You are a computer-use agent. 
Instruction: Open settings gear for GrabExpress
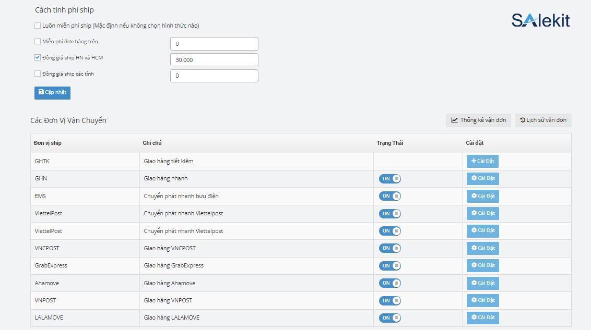pos(482,265)
